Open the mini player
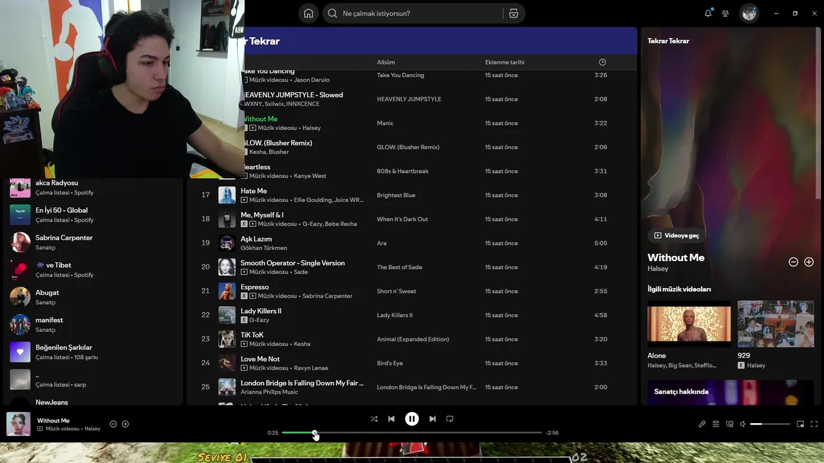Viewport: 824px width, 463px height. tap(801, 424)
